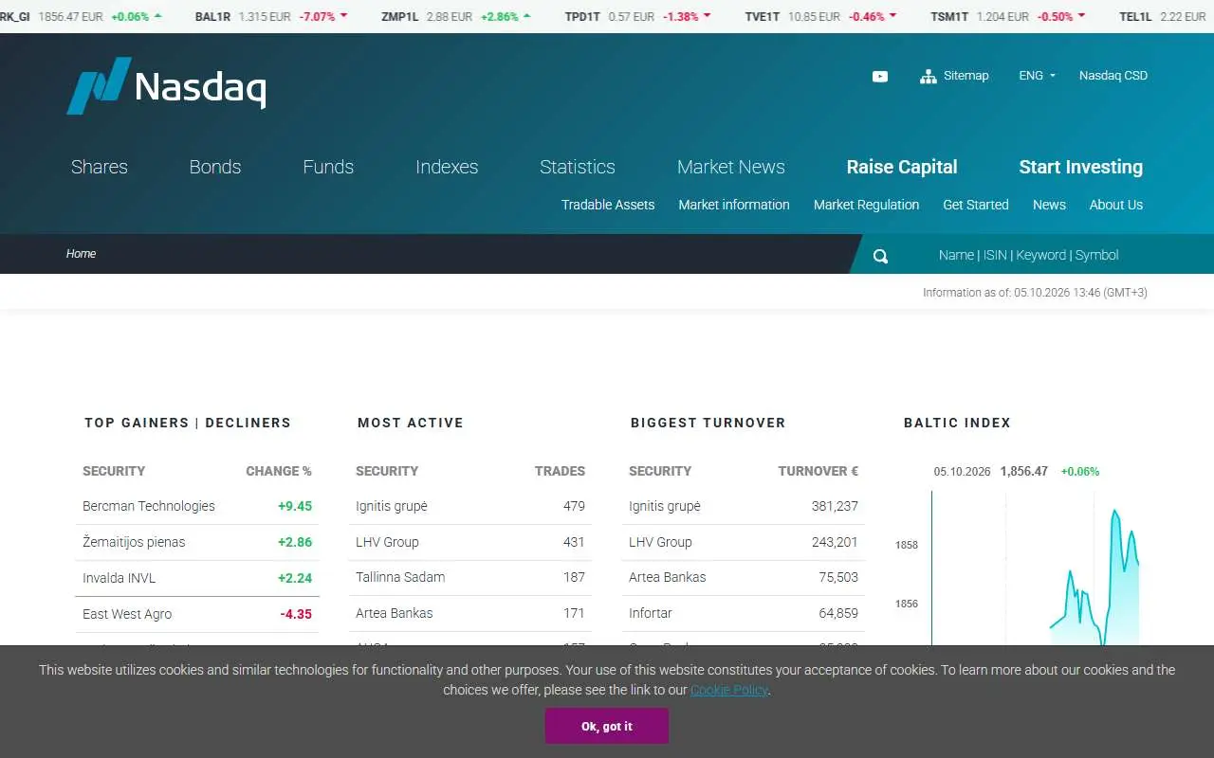Click the Decliners heading toggle
1214x758 pixels.
[x=248, y=423]
